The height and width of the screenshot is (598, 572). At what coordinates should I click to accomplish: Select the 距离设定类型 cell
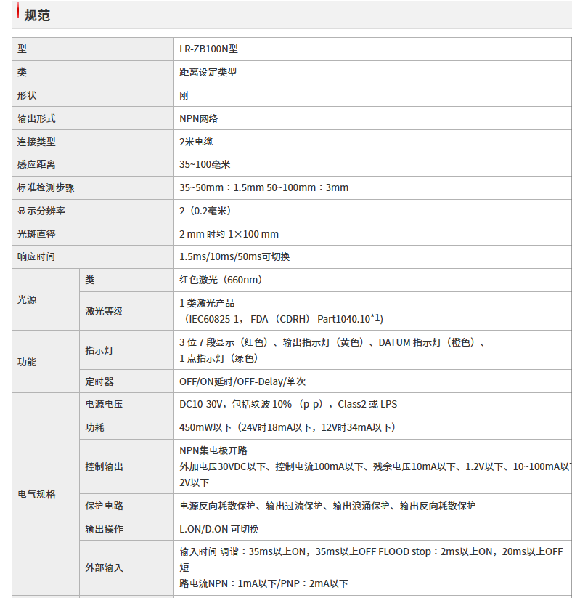(208, 72)
